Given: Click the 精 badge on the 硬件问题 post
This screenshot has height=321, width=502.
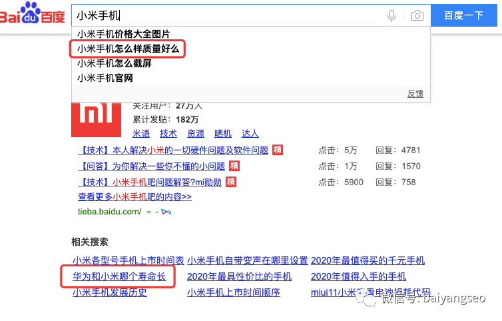Looking at the screenshot, I should coord(278,150).
